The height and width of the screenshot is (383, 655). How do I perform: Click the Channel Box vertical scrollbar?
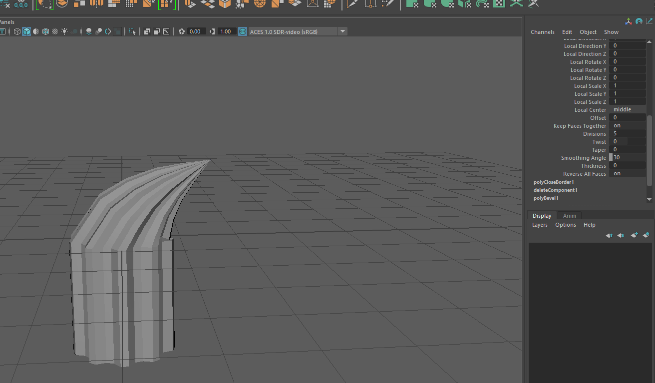650,150
